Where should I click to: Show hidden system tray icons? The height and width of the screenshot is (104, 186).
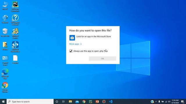pyautogui.click(x=156, y=101)
